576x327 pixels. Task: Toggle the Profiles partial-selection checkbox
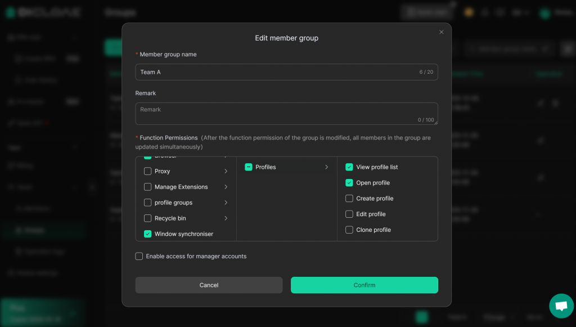click(x=249, y=167)
